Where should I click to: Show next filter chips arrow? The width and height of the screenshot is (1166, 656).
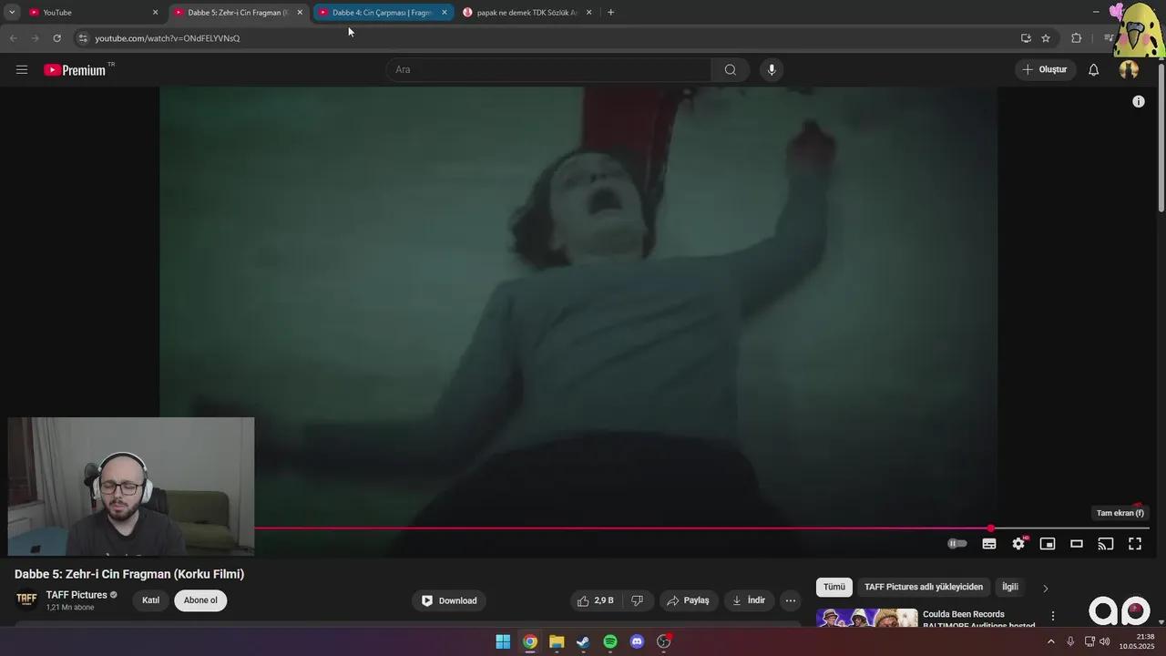coord(1045,588)
